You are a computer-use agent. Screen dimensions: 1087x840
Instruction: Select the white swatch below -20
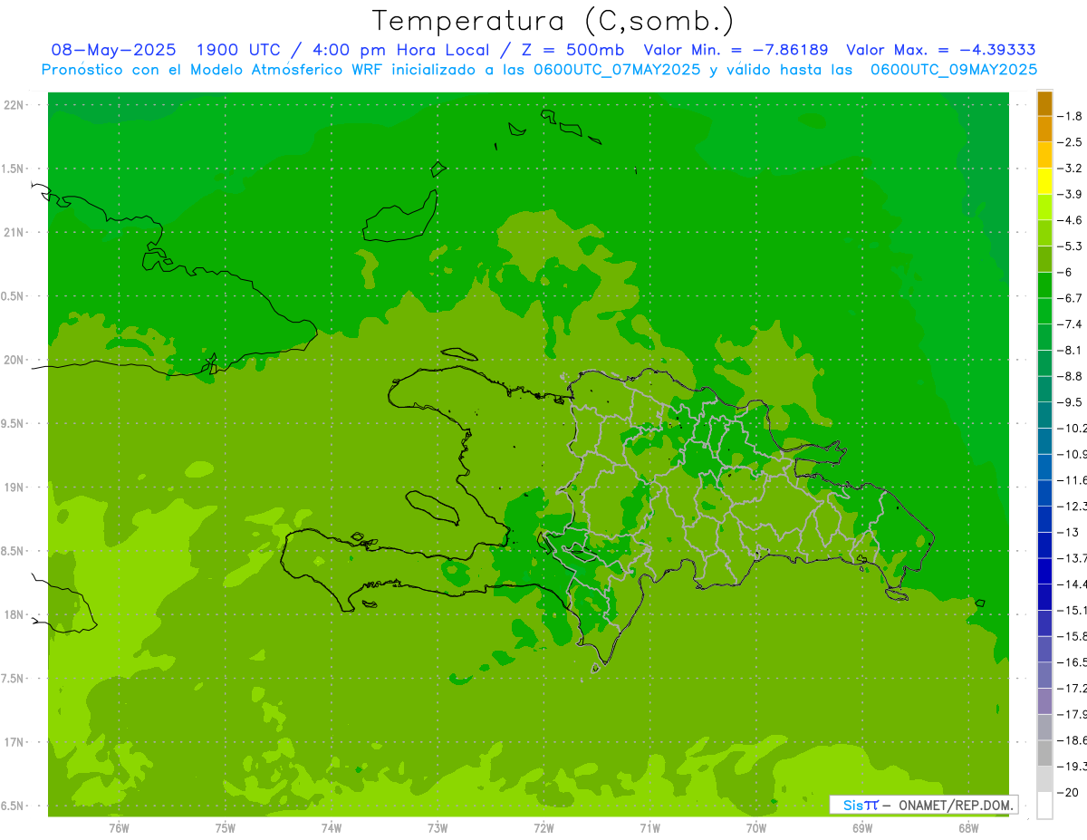pyautogui.click(x=1044, y=806)
